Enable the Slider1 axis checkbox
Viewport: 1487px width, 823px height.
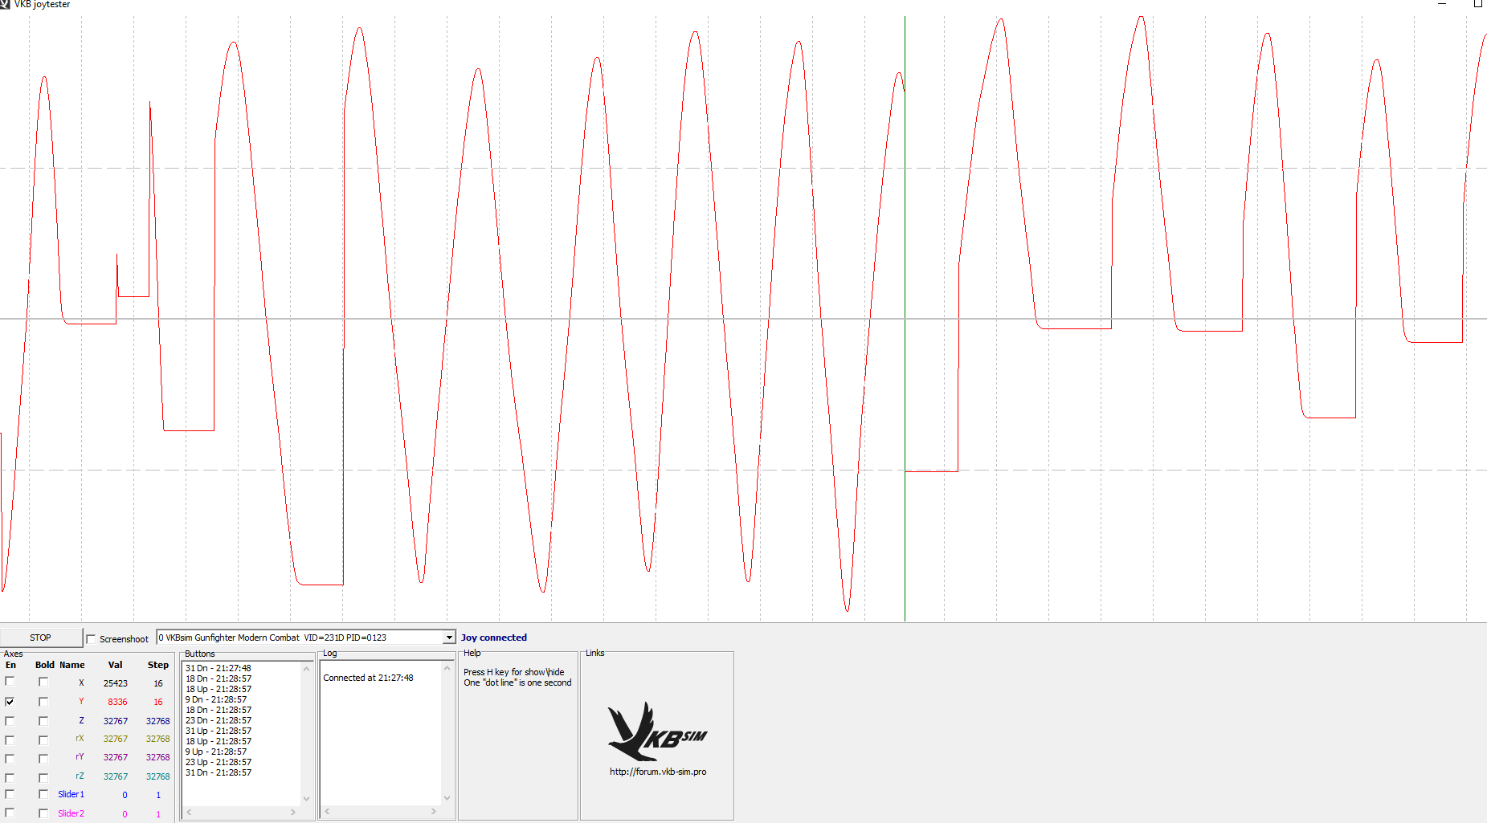coord(10,794)
